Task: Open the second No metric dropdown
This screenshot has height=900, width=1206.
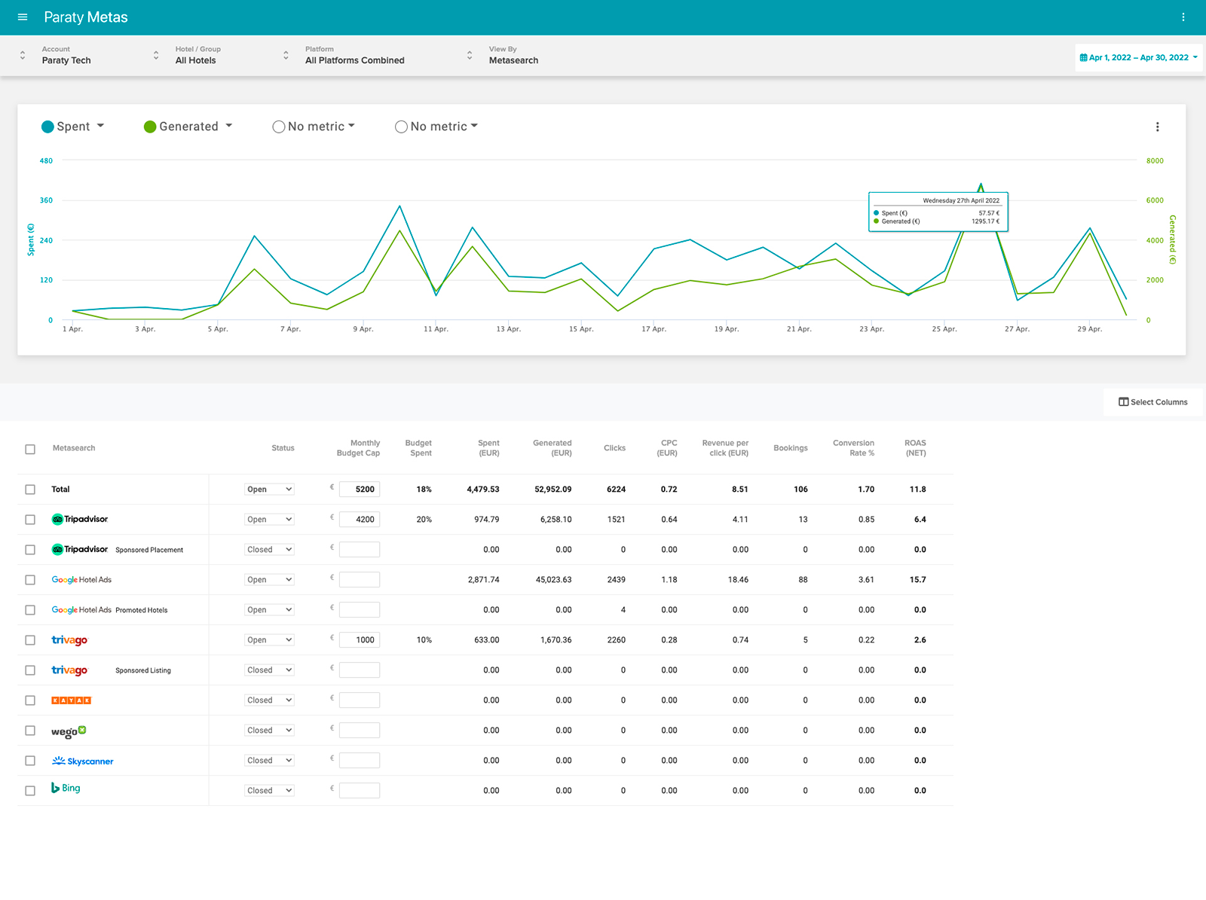Action: tap(444, 127)
